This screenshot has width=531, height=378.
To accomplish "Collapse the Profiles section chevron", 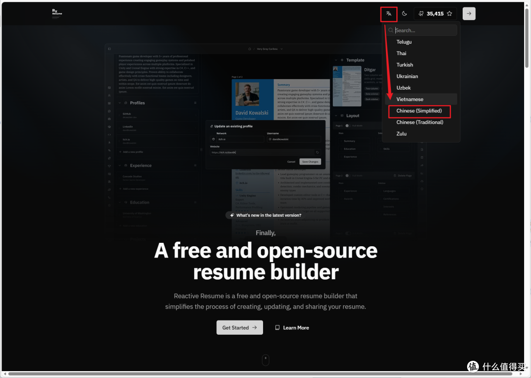I will coord(120,103).
